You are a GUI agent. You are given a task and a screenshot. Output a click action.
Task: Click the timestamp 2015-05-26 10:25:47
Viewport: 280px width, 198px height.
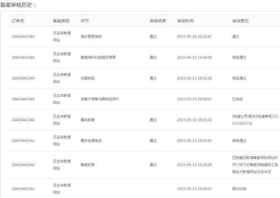194,36
